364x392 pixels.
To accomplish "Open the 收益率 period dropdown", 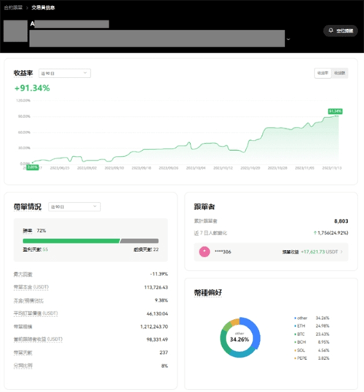I will [65, 74].
